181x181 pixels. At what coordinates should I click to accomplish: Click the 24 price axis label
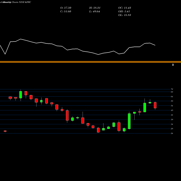(x=172, y=133)
